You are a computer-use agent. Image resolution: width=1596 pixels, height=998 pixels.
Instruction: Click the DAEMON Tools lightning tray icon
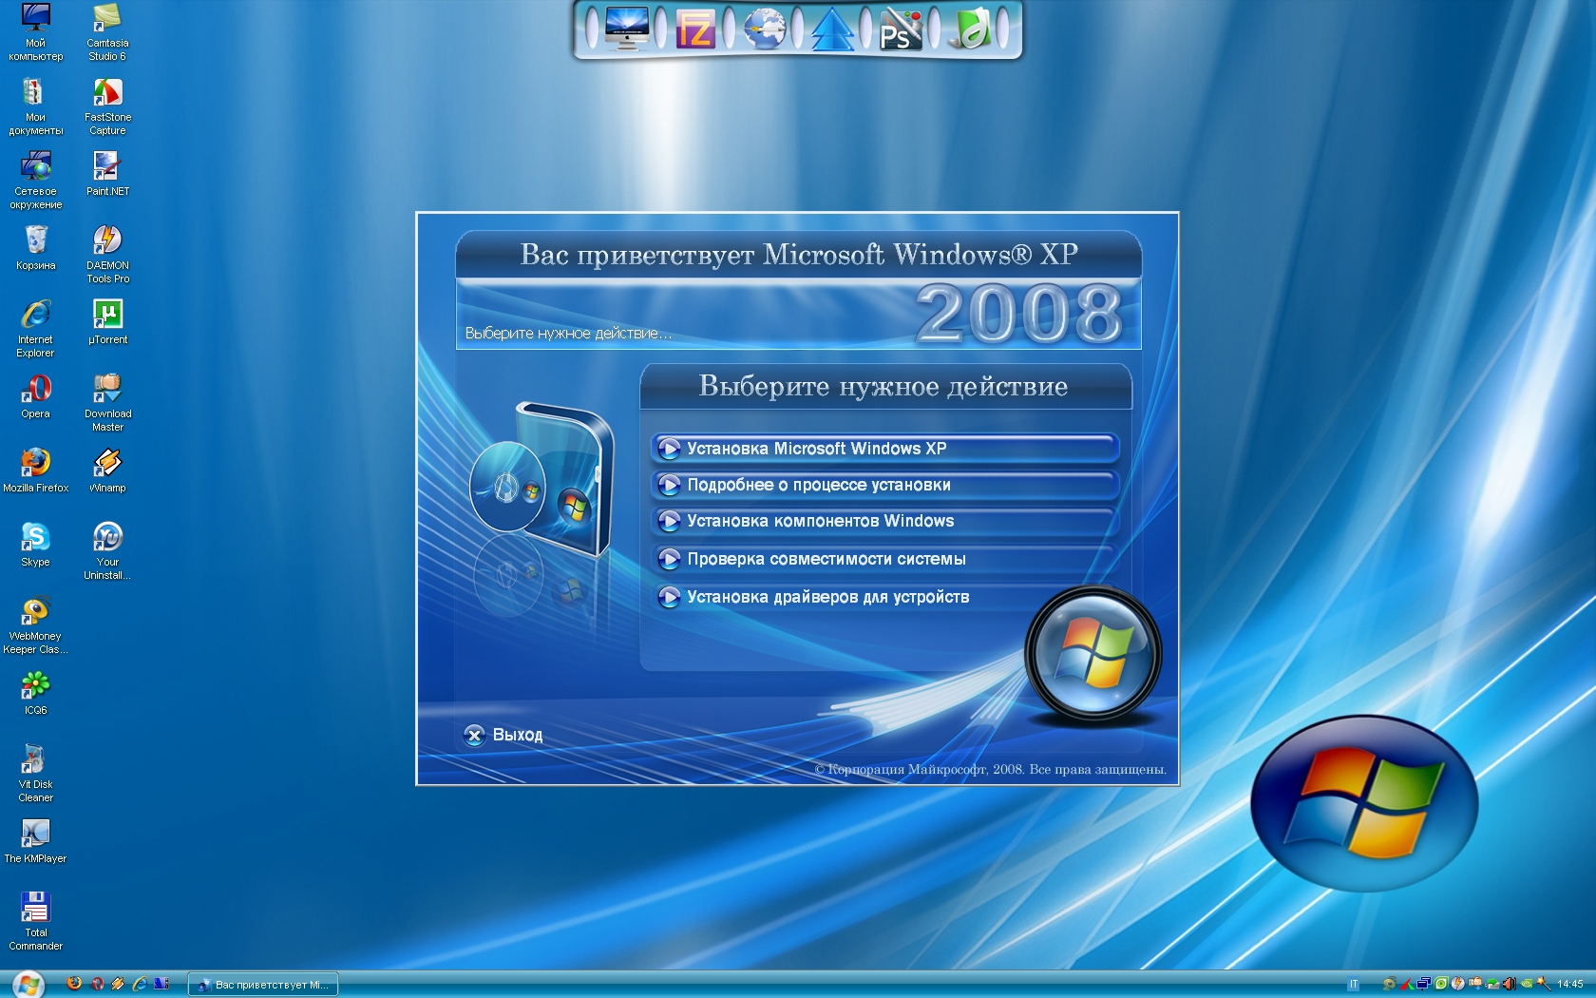[1457, 985]
